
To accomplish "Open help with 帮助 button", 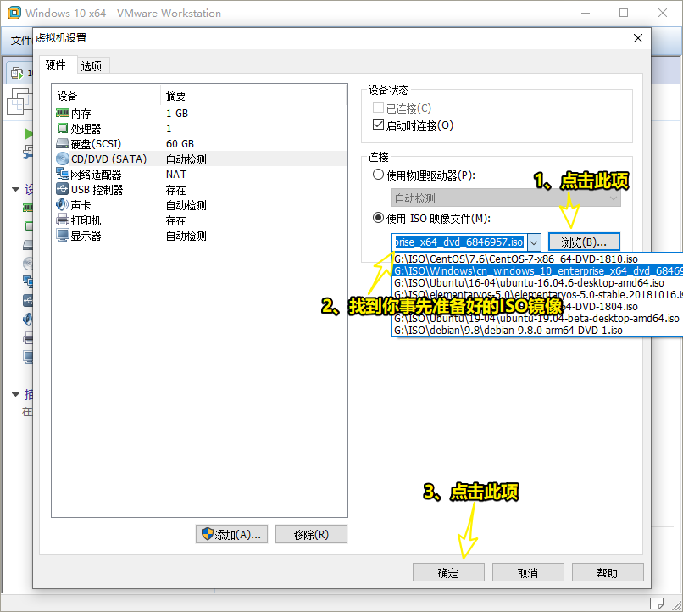I will [x=608, y=573].
